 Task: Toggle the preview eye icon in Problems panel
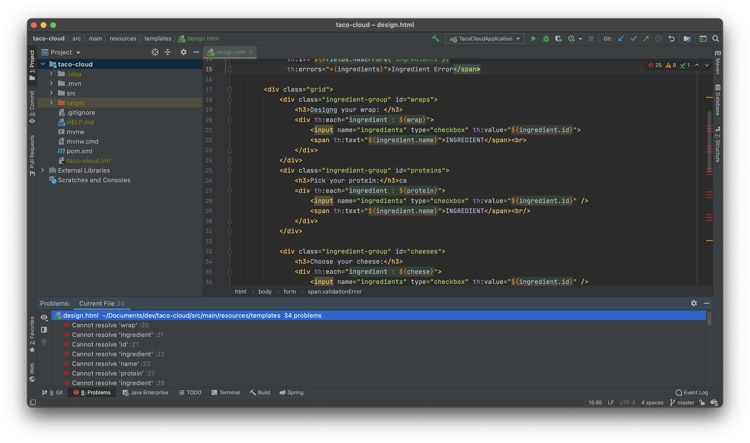[44, 317]
